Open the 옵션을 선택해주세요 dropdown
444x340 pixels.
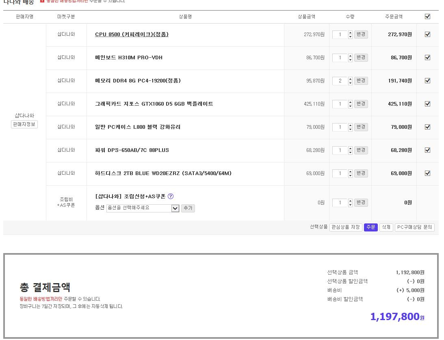143,208
